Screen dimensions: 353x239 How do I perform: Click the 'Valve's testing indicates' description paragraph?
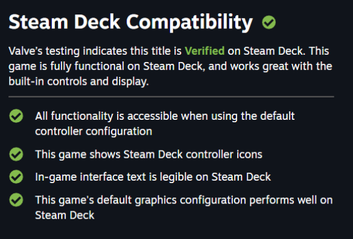pos(170,66)
